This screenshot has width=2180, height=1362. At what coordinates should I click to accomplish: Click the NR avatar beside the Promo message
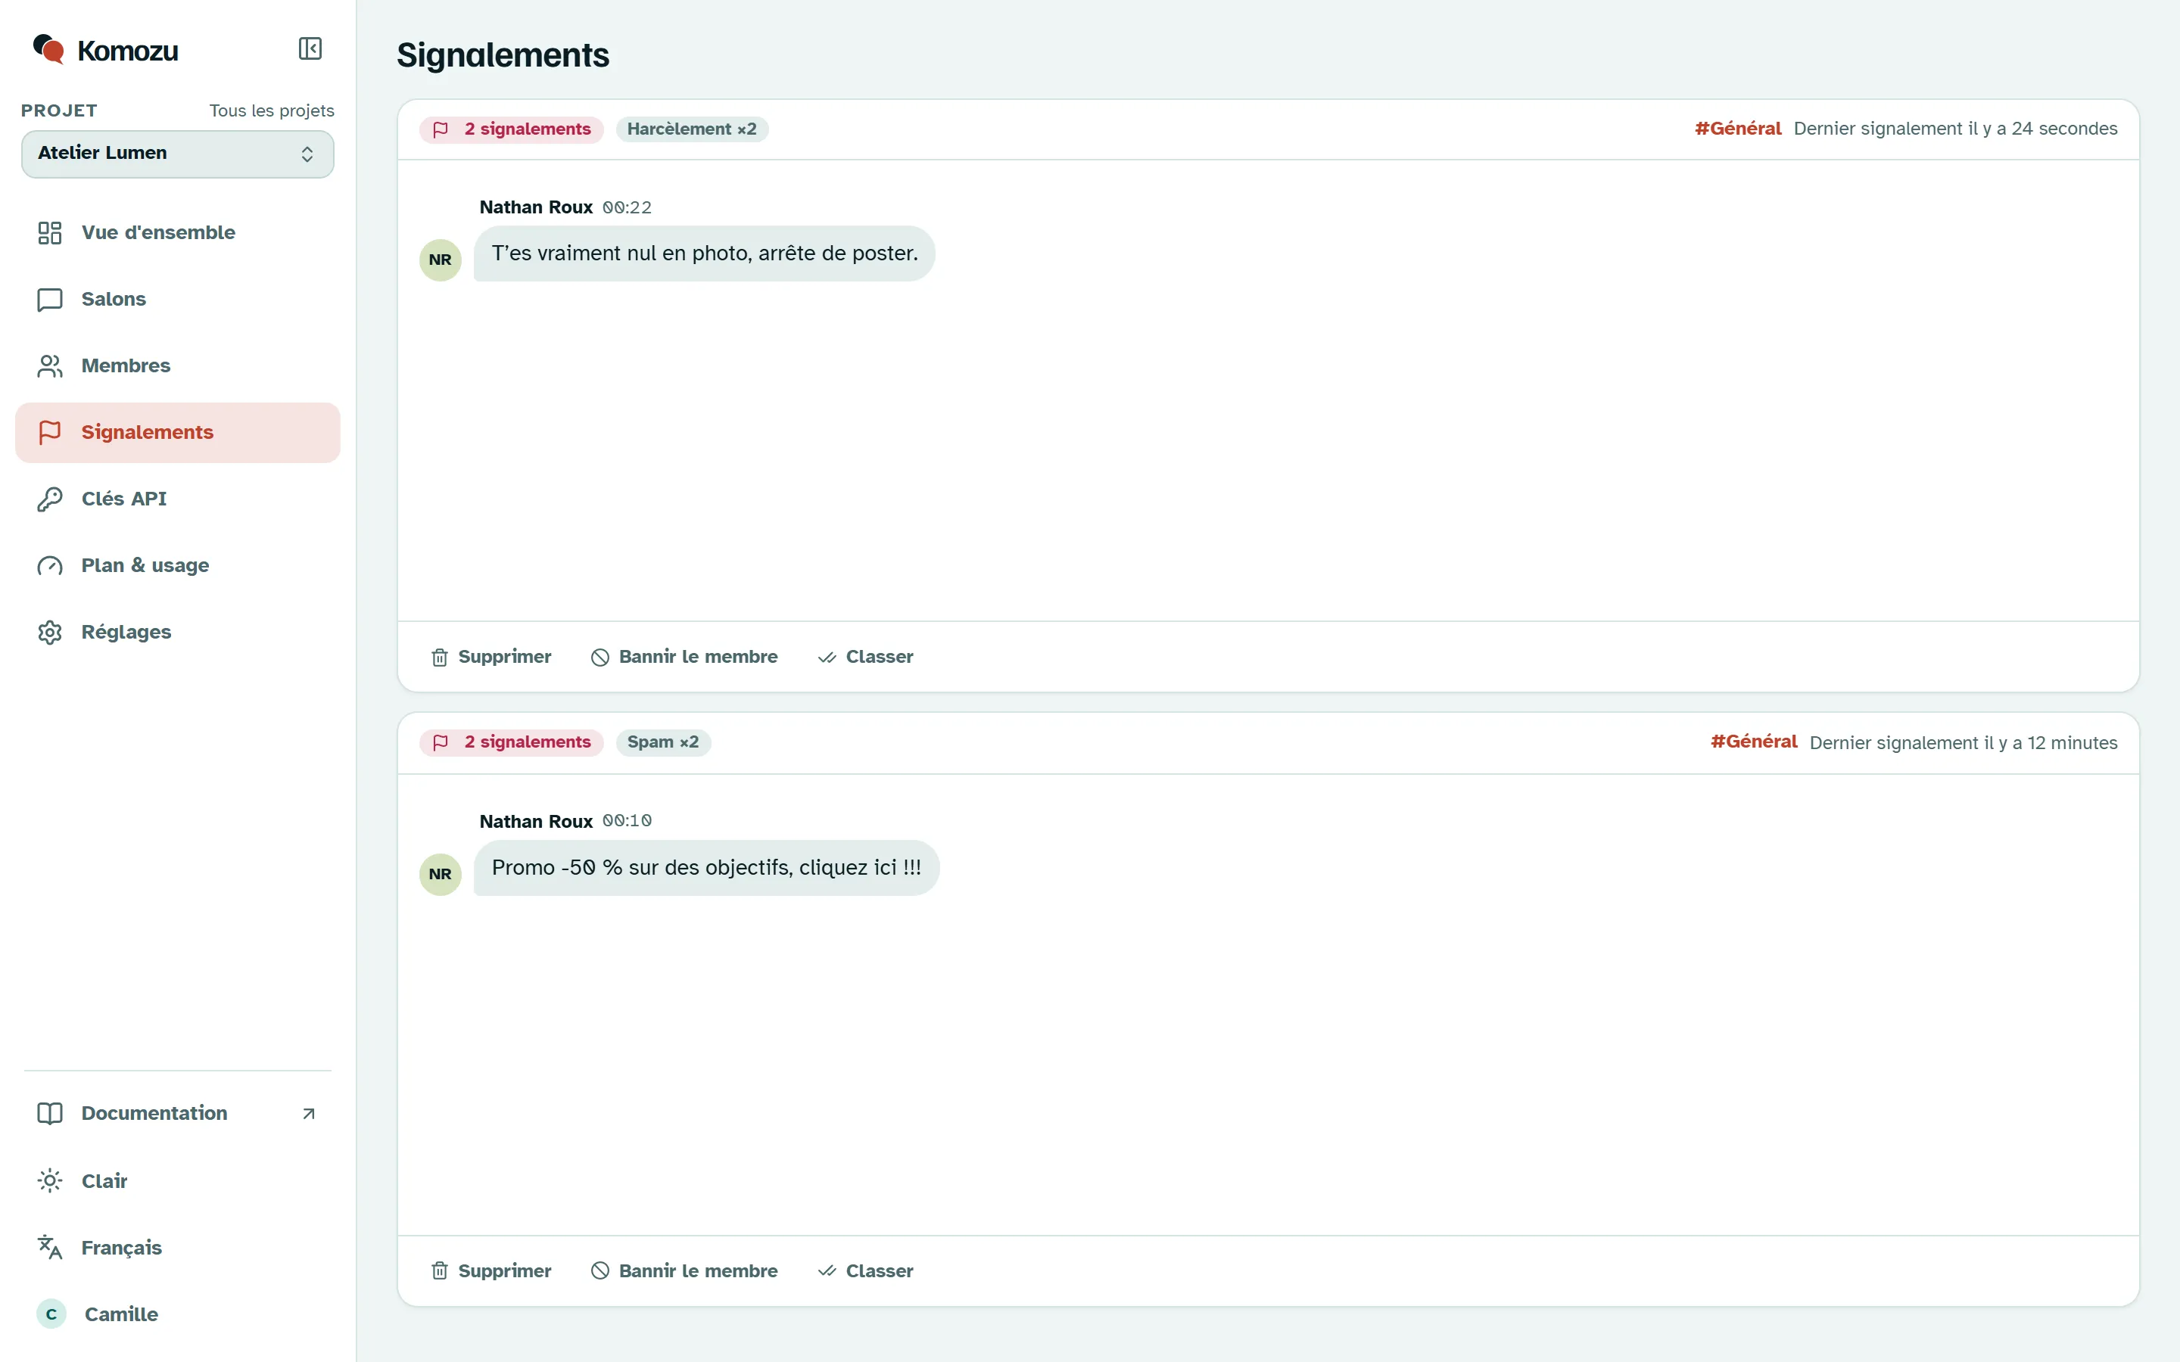click(441, 874)
